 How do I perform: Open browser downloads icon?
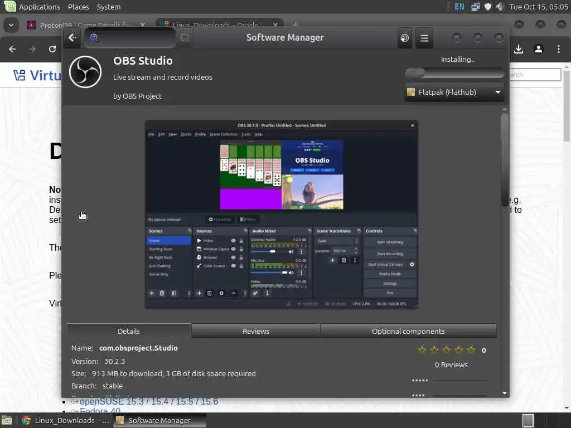[x=519, y=49]
